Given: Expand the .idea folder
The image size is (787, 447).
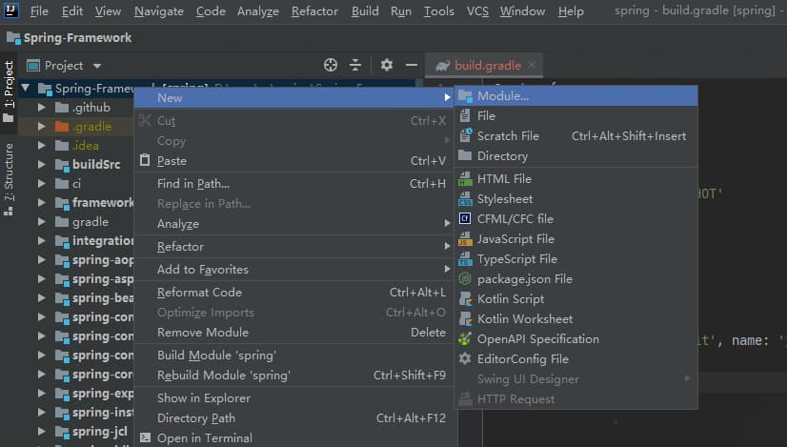Looking at the screenshot, I should click(42, 146).
